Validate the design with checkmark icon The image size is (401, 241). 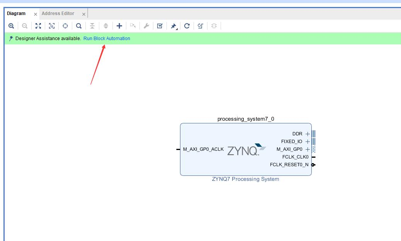tap(160, 26)
